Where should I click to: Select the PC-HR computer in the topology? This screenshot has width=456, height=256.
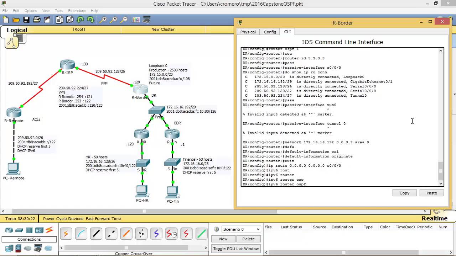pyautogui.click(x=142, y=191)
